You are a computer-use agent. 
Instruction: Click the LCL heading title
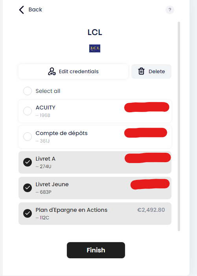coord(95,32)
